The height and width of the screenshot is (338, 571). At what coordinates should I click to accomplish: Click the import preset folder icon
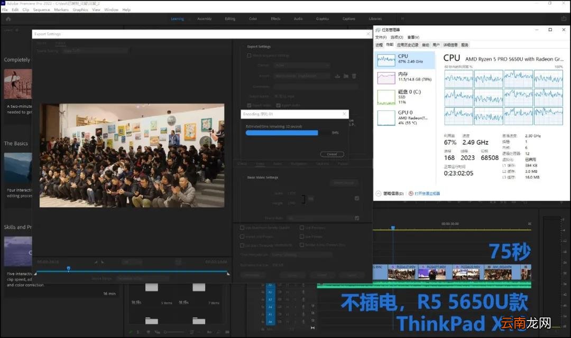click(x=346, y=76)
